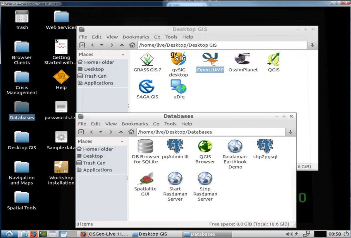Open Edit menu in Databases window
This screenshot has height=238, width=351.
pyautogui.click(x=96, y=124)
